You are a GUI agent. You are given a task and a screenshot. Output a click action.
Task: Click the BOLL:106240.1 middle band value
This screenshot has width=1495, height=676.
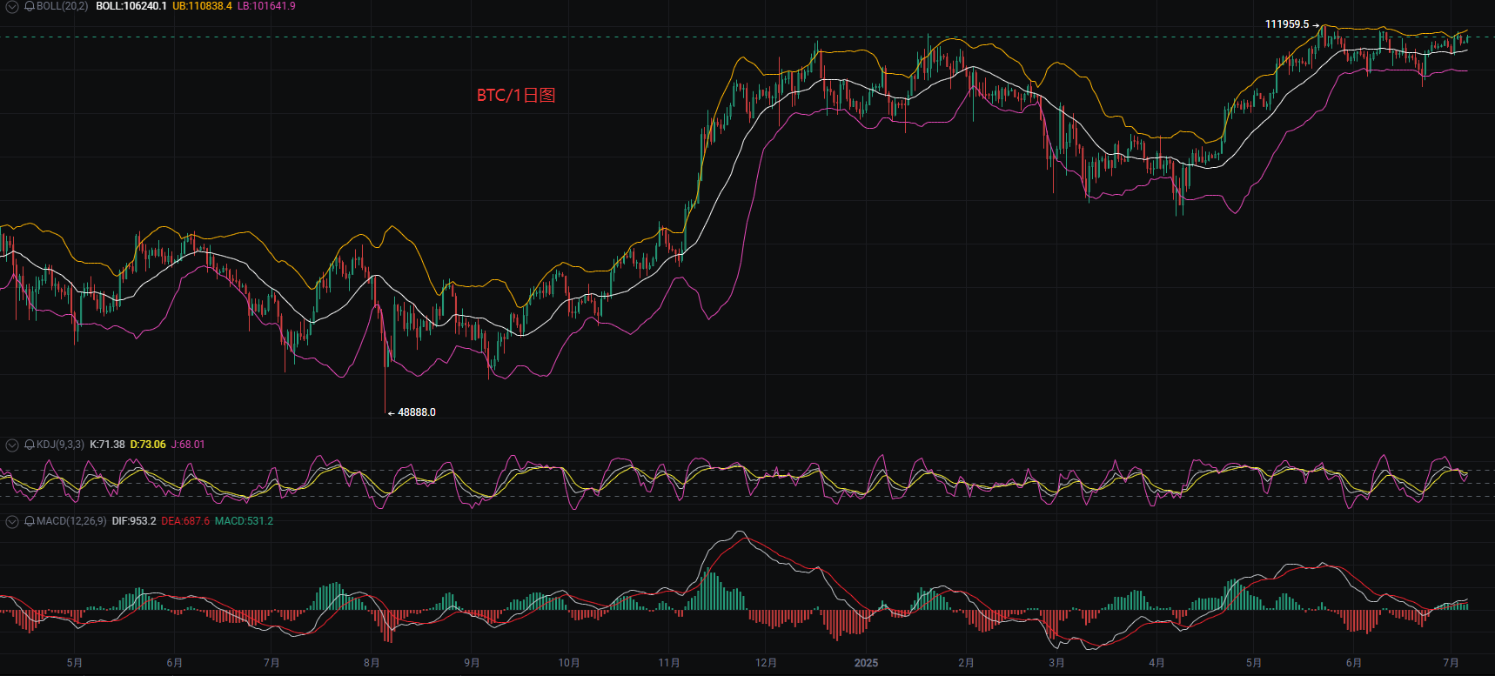click(131, 6)
